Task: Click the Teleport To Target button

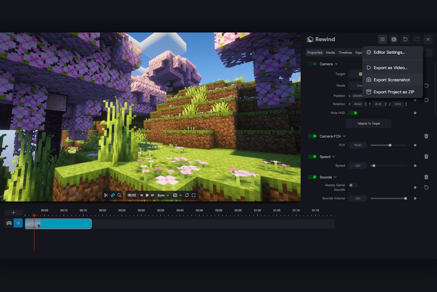Action: 368,123
